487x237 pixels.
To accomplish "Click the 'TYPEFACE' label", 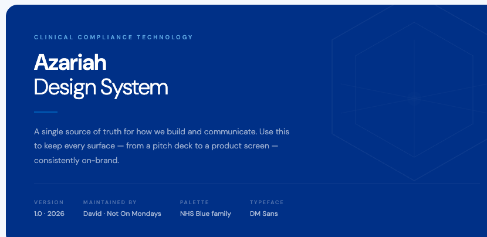I will [267, 202].
